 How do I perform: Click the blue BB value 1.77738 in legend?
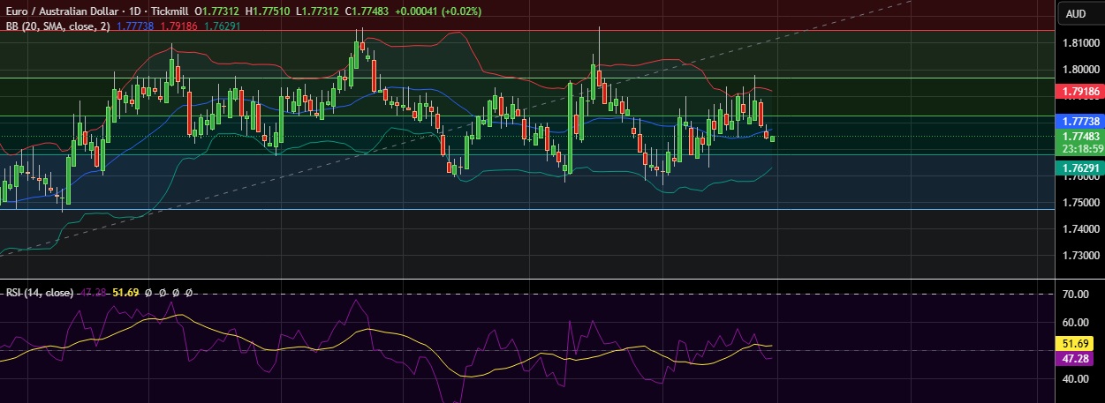[135, 26]
